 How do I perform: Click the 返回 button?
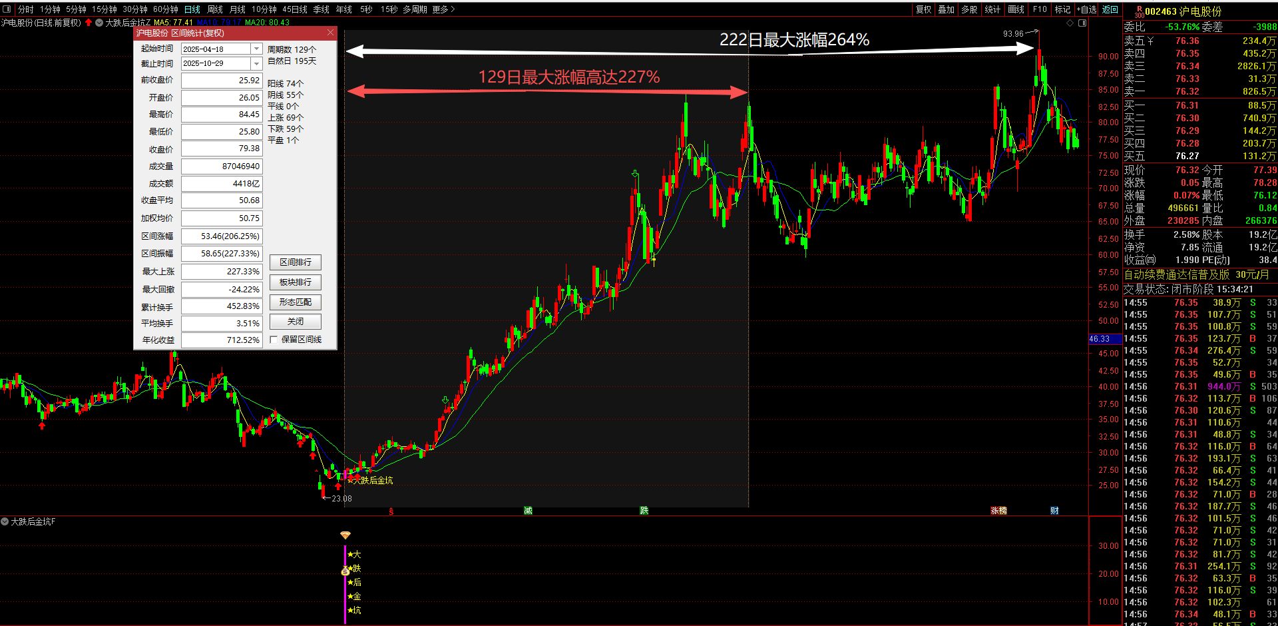click(x=1110, y=9)
